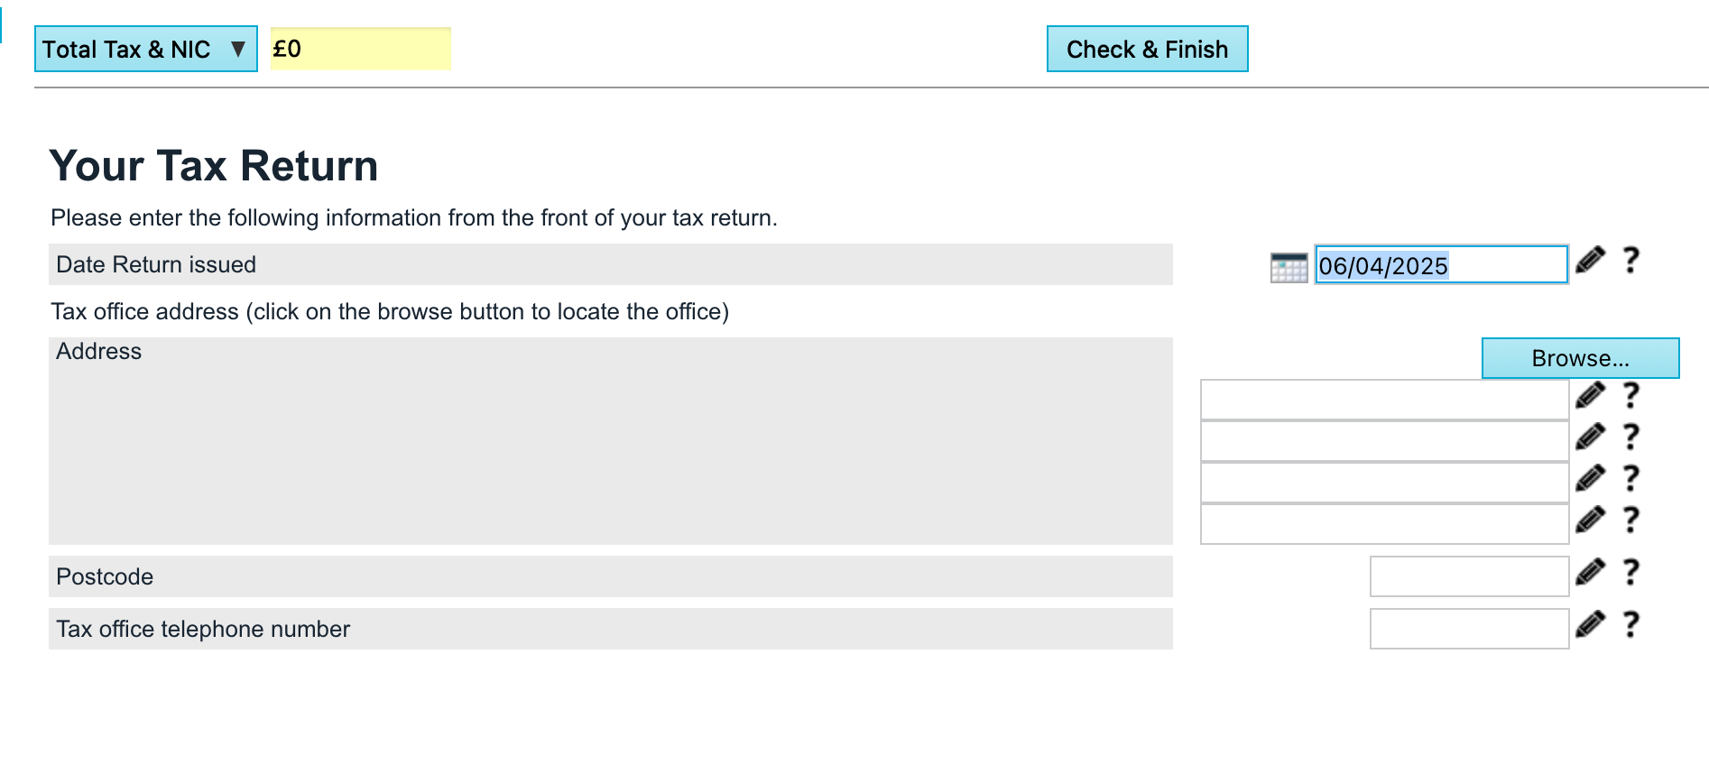Open help for Date Return issued
Screen dimensions: 1709x783
(x=1630, y=261)
